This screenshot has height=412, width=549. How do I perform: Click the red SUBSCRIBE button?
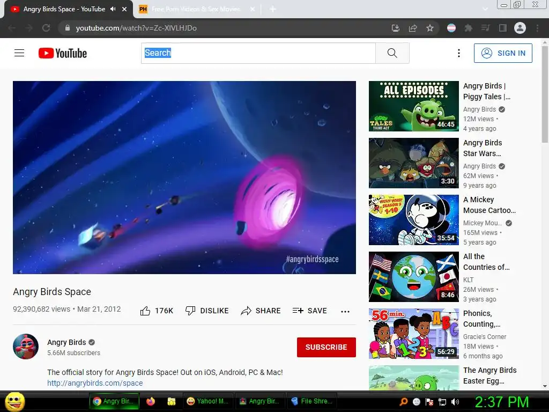327,347
